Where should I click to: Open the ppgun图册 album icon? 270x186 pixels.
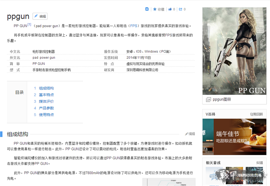point(209,99)
